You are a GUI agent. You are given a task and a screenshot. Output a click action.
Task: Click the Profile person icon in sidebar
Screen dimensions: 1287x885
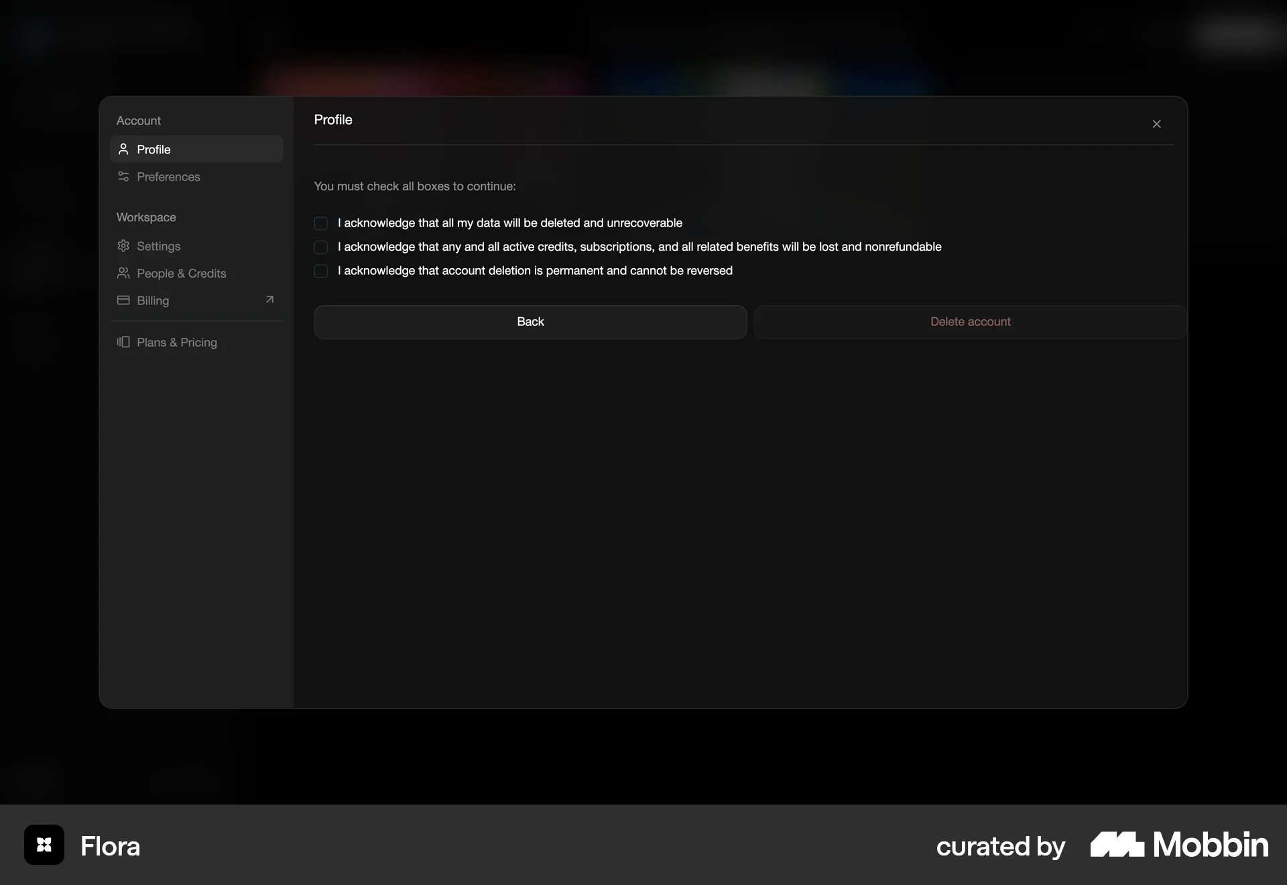point(123,149)
